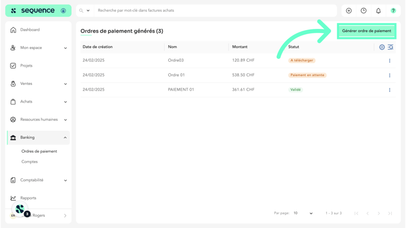Click the sequence logo
Viewport: 406px width, 228px height.
click(32, 11)
